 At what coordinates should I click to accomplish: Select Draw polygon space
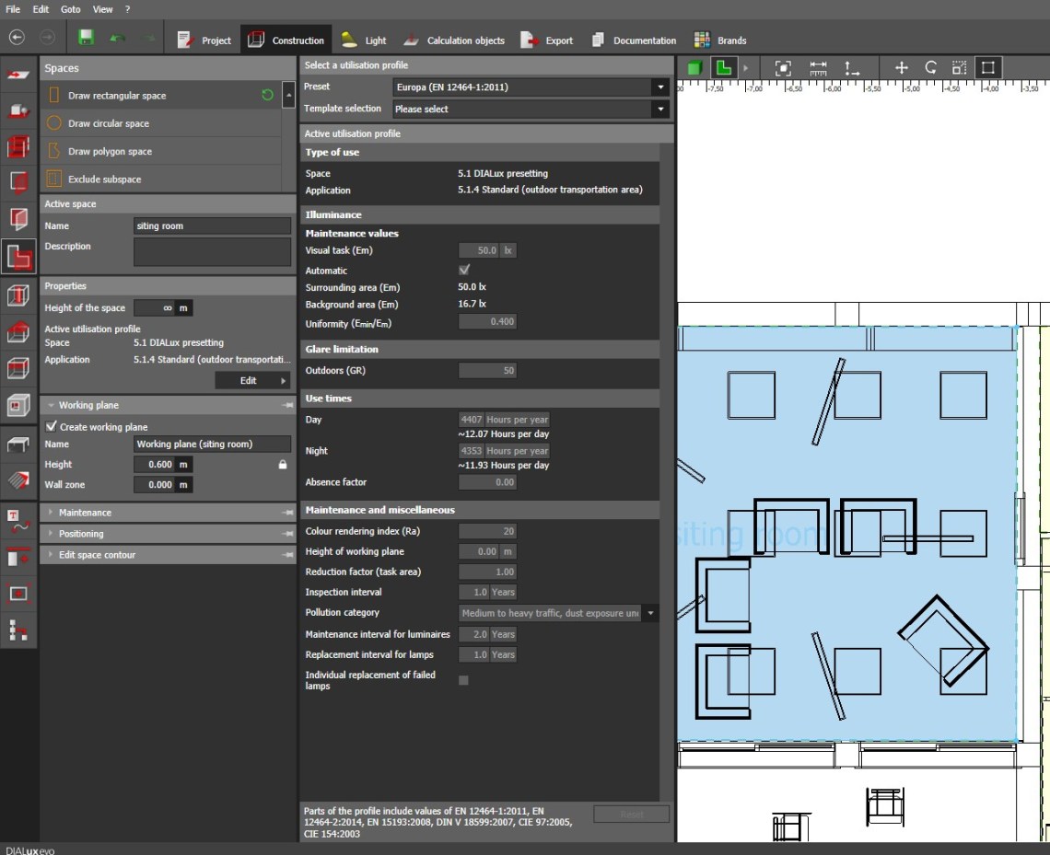[110, 152]
